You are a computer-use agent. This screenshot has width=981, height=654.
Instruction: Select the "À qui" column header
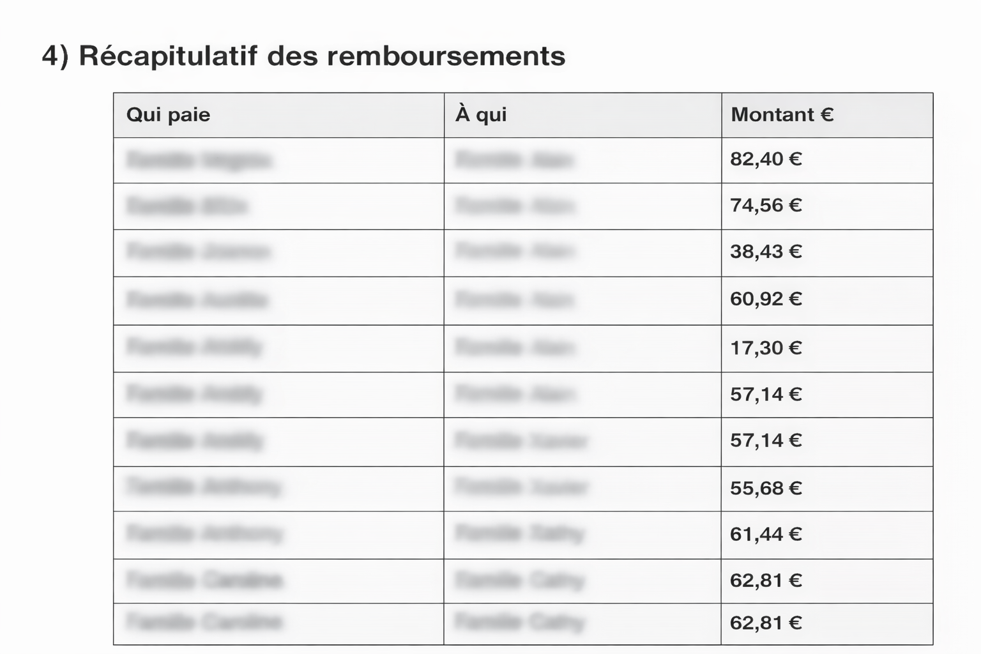(x=481, y=115)
